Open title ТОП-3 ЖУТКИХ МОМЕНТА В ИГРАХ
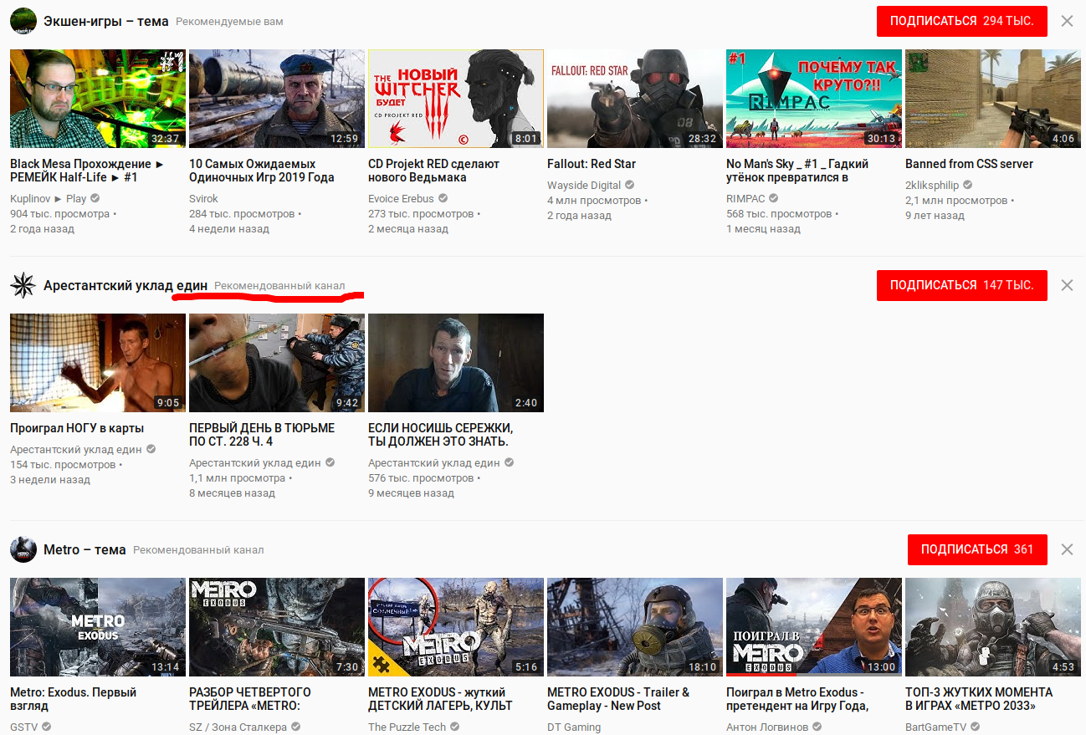The image size is (1086, 735). tap(979, 699)
